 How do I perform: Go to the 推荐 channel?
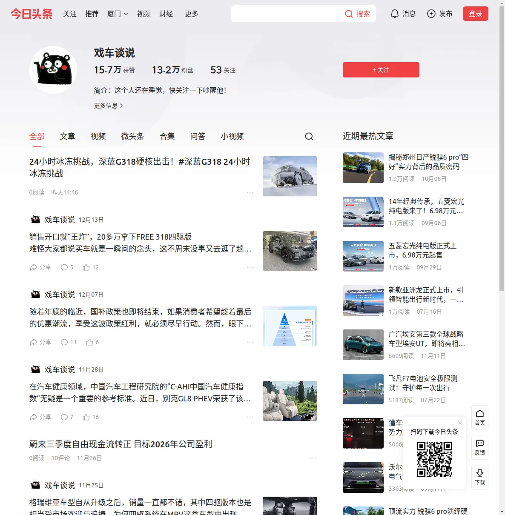92,14
